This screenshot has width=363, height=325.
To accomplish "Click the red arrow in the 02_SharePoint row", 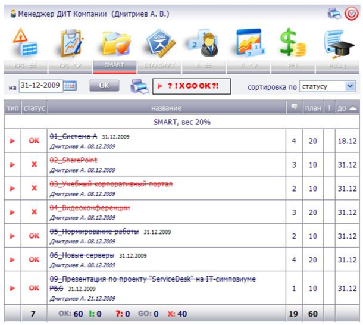I will pos(12,165).
